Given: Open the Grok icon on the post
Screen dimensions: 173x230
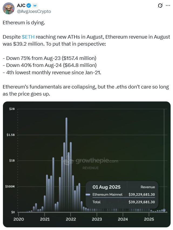Looking at the screenshot, I should coord(160,6).
